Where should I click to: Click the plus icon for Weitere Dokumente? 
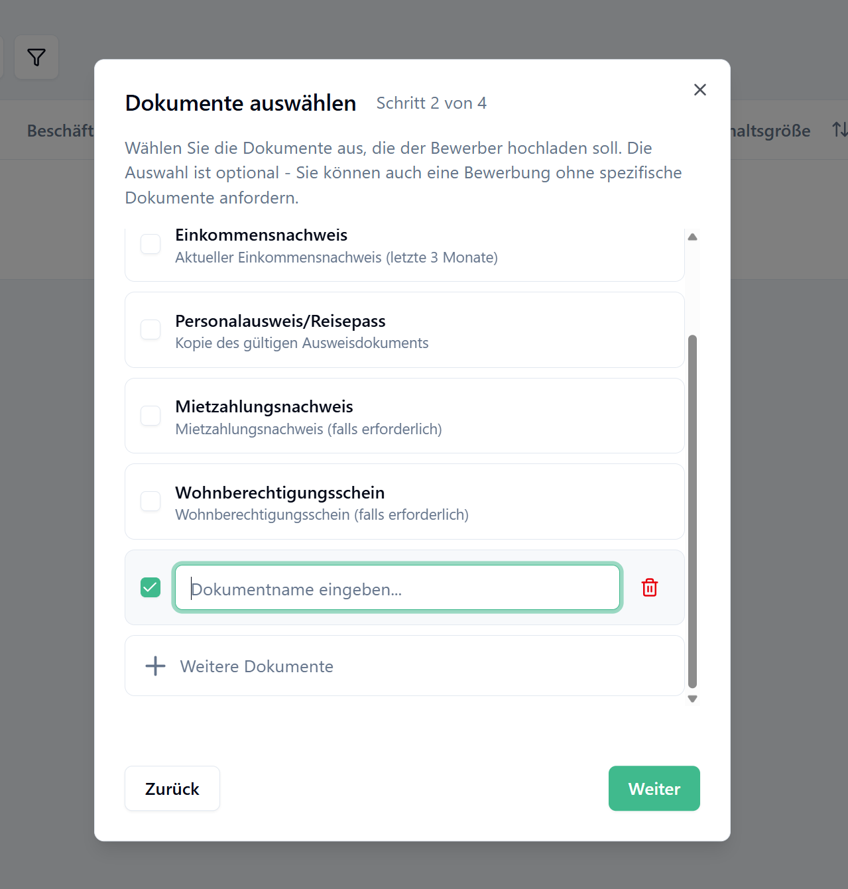pyautogui.click(x=156, y=666)
